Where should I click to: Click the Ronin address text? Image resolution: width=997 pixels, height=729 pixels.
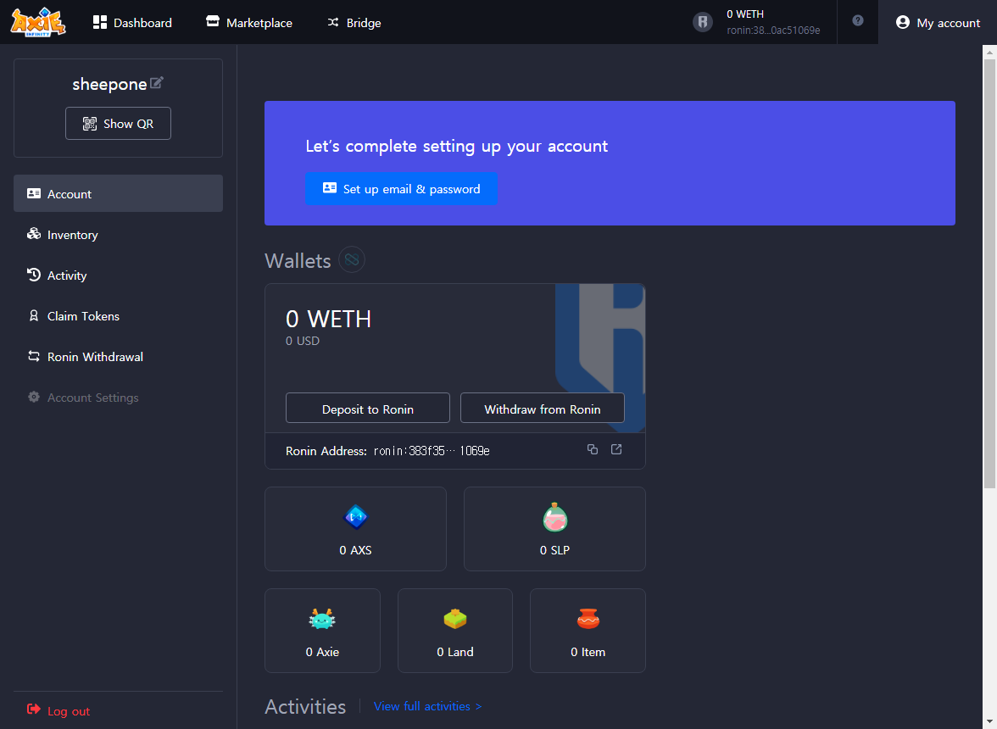tap(431, 451)
